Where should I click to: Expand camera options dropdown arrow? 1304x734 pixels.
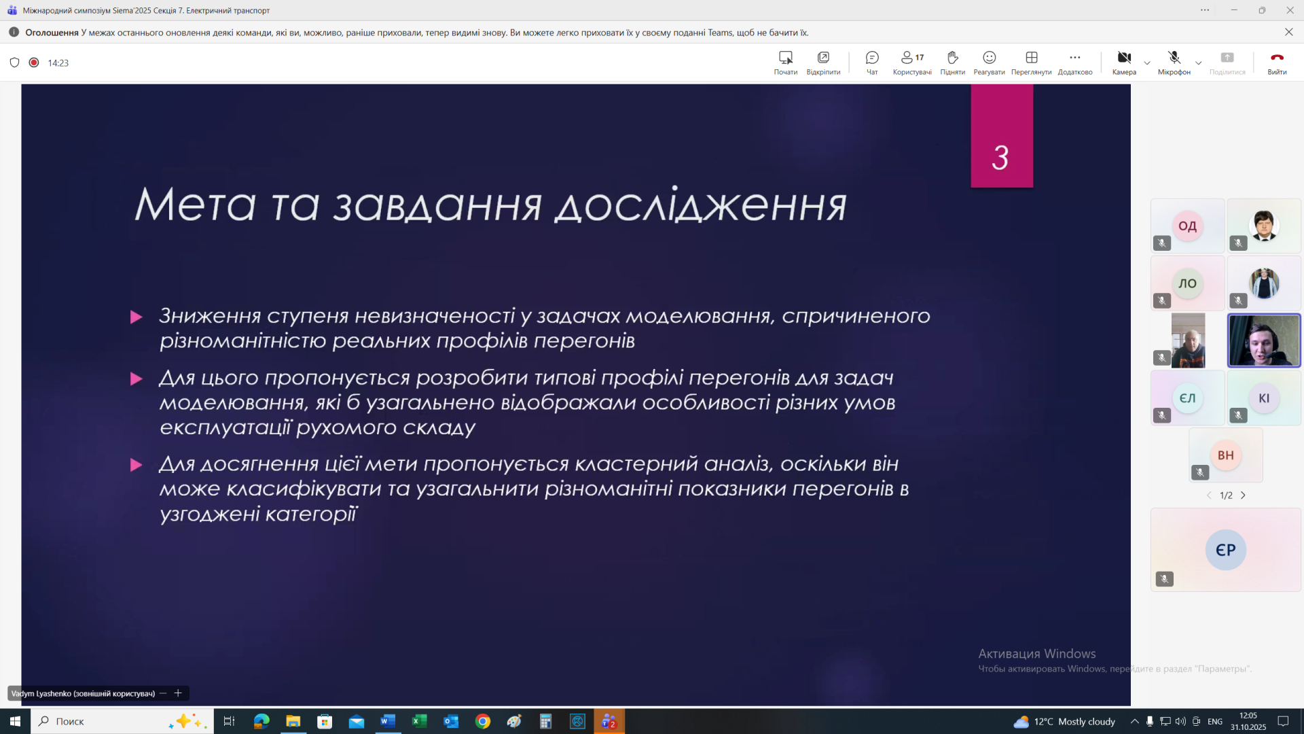click(1147, 63)
